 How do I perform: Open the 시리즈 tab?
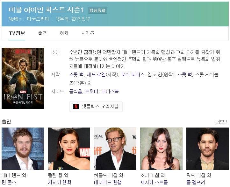click(88, 33)
